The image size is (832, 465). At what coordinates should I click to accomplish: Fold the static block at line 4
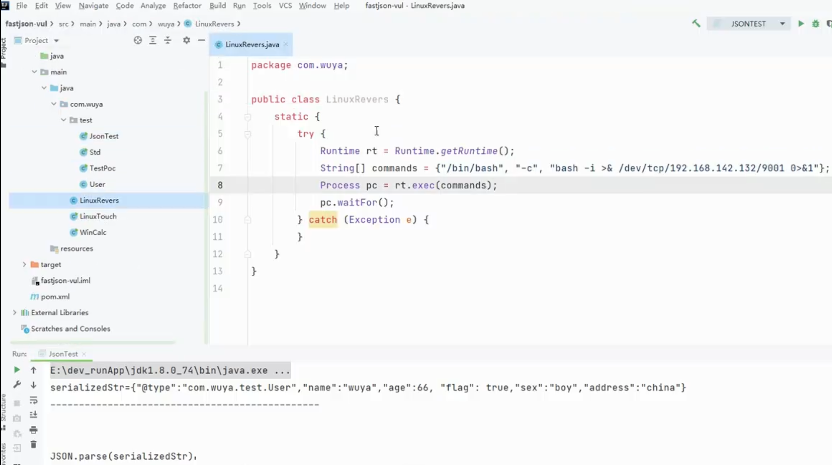(x=248, y=117)
